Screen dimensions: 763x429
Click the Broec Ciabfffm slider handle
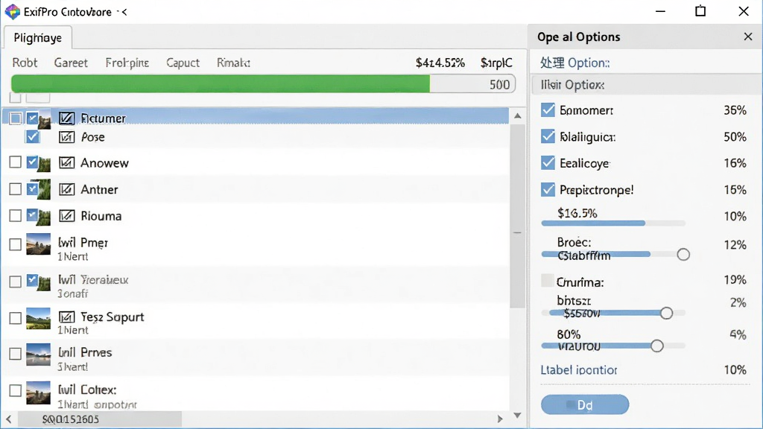pyautogui.click(x=683, y=255)
